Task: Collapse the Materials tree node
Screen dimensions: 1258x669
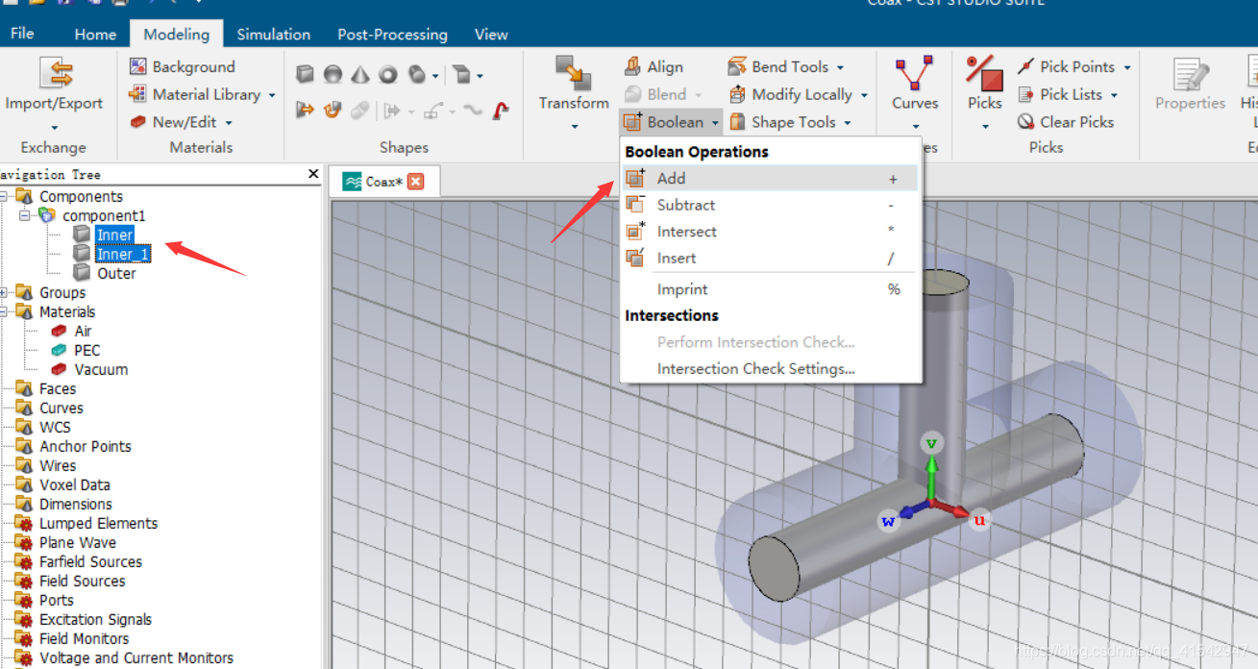Action: 4,311
